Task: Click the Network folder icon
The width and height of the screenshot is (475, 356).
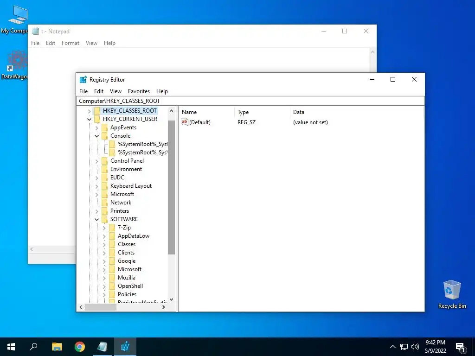Action: point(104,203)
